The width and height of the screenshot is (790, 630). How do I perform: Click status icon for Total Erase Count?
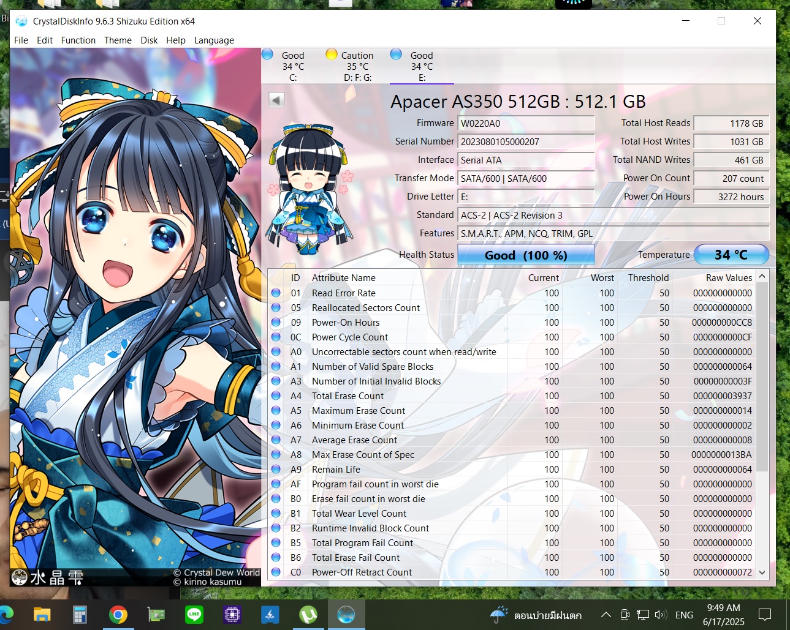(276, 396)
